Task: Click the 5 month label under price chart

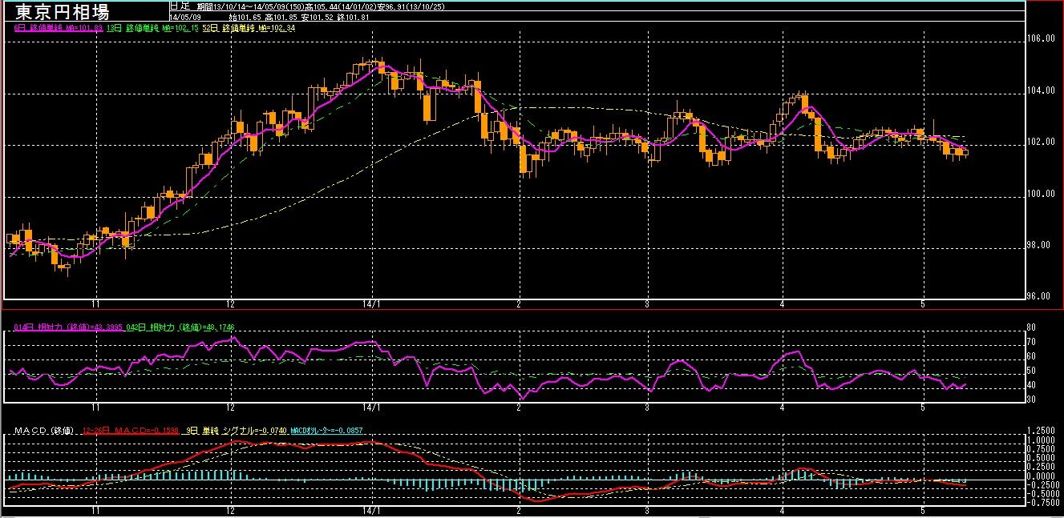Action: 924,304
